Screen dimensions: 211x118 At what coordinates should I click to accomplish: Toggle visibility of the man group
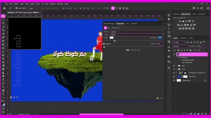tap(174, 66)
